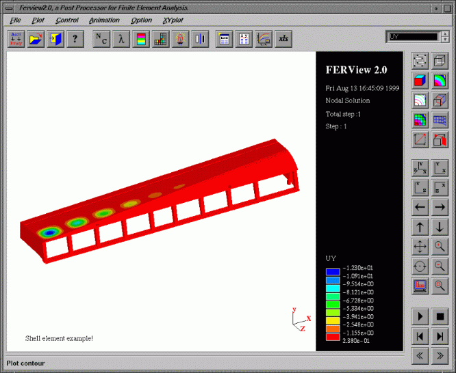Click the colored mesh grid icon
456x373 pixels.
point(420,120)
